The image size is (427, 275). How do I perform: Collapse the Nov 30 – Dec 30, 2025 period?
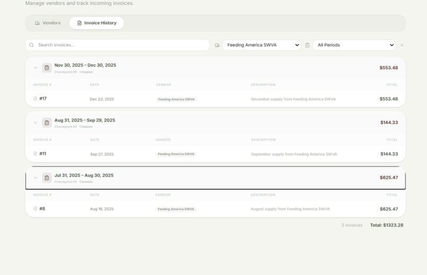point(35,68)
